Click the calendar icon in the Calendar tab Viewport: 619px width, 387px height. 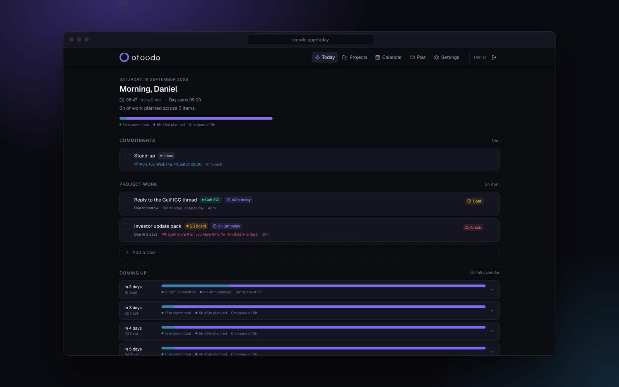(378, 57)
